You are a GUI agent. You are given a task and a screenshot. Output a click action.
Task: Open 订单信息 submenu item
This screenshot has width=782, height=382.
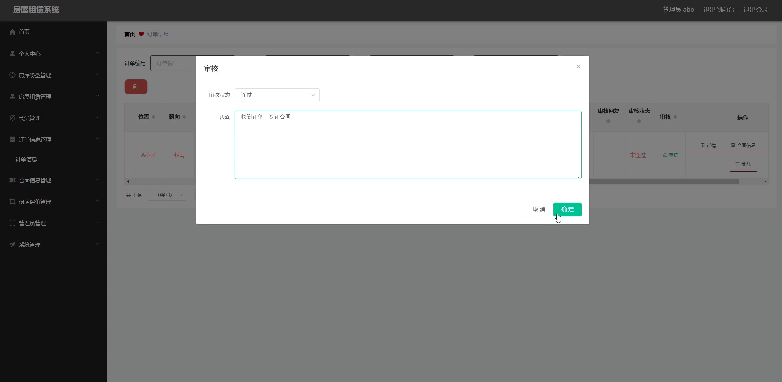pyautogui.click(x=26, y=159)
